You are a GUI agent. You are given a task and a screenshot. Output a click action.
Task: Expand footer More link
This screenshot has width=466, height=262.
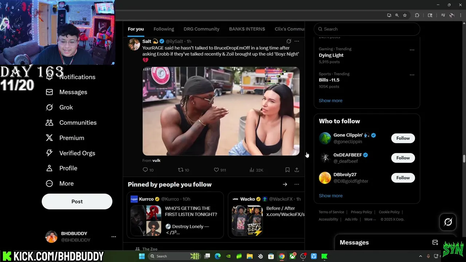click(x=370, y=219)
